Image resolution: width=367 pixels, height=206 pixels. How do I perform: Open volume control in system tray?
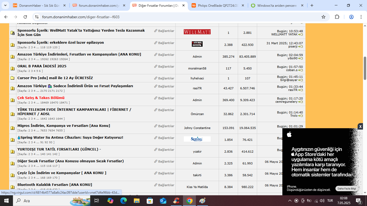322,201
